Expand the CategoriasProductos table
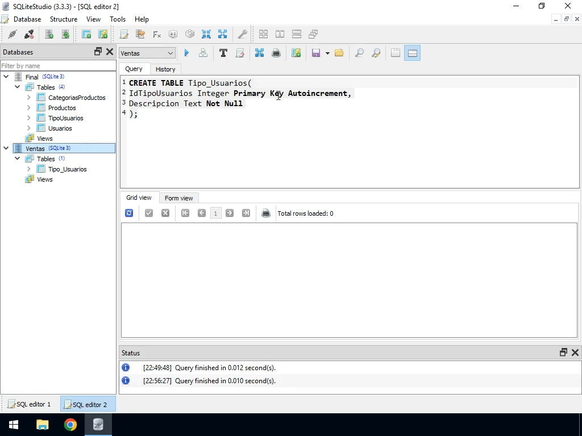Viewport: 582px width, 436px height. [28, 98]
